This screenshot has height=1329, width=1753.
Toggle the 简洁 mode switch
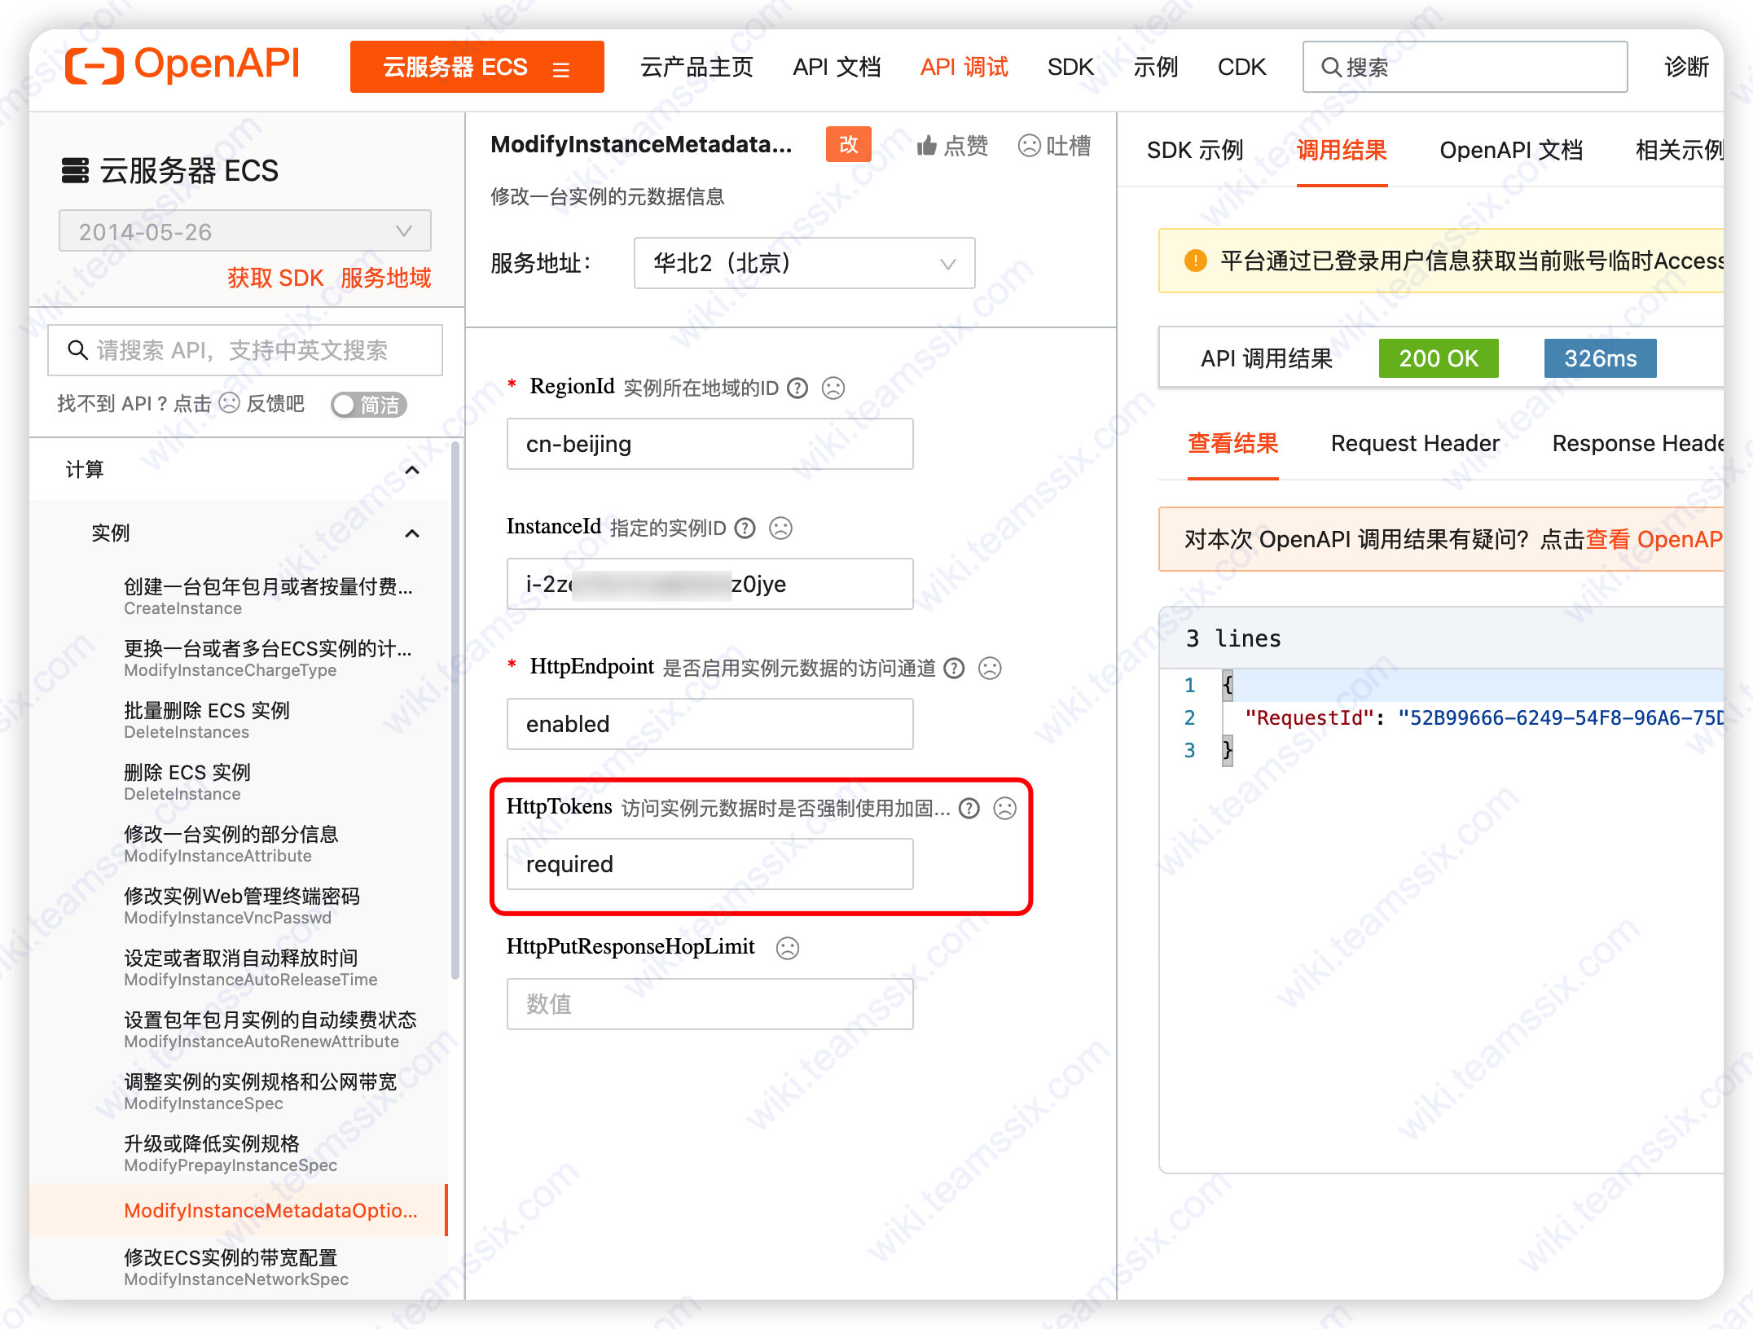pos(368,405)
